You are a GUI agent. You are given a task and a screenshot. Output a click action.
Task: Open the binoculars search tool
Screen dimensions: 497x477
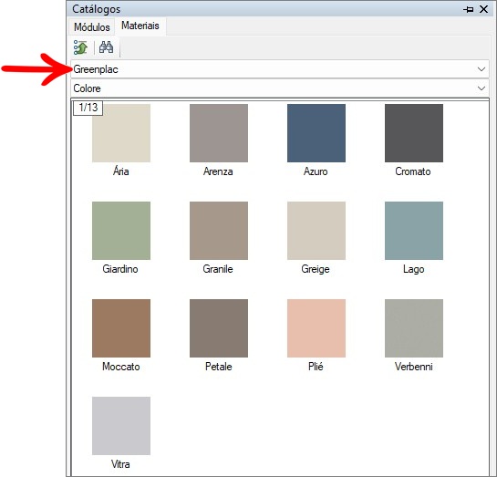[106, 47]
